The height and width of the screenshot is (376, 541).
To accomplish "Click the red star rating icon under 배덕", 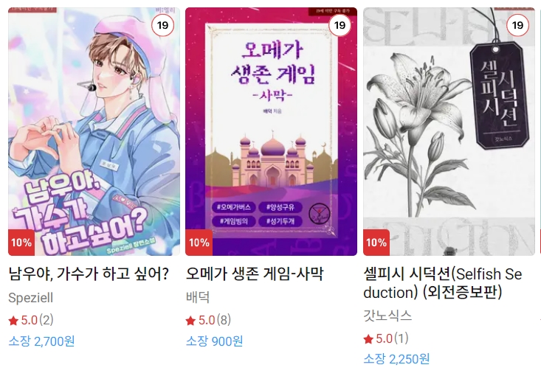I will click(191, 321).
